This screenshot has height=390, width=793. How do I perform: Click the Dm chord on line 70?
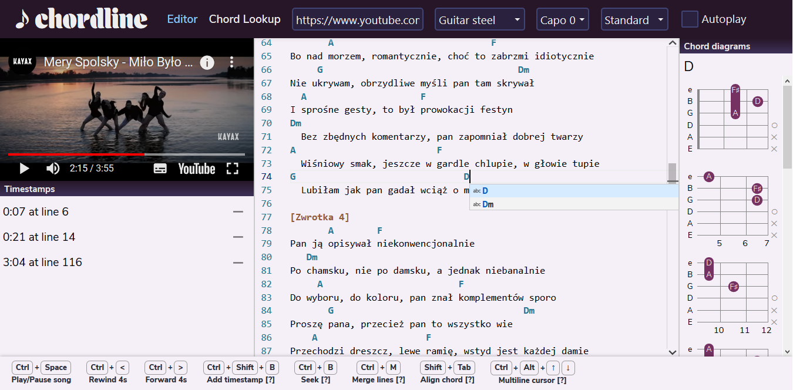pyautogui.click(x=295, y=123)
